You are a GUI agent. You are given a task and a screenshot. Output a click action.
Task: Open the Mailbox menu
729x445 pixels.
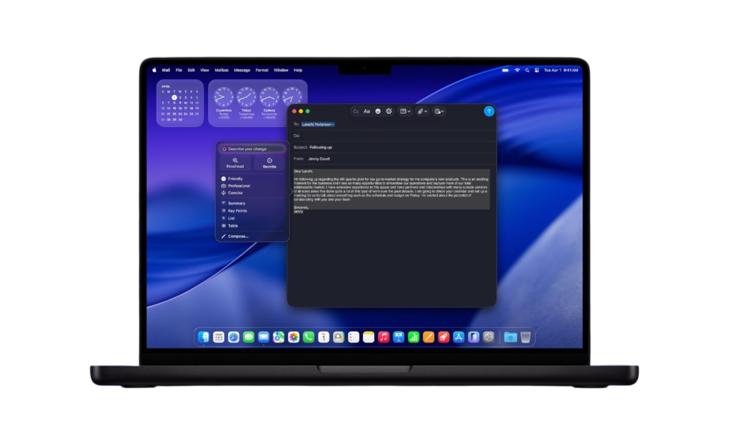[221, 71]
